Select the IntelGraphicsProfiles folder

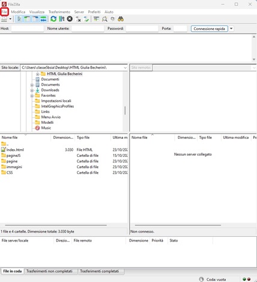click(55, 106)
